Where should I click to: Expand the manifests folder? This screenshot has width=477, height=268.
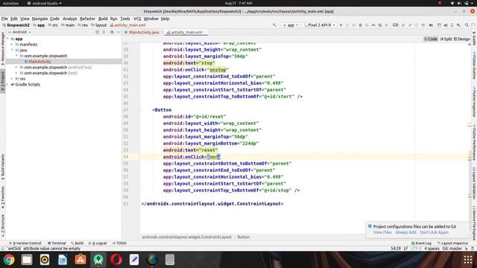pyautogui.click(x=12, y=45)
